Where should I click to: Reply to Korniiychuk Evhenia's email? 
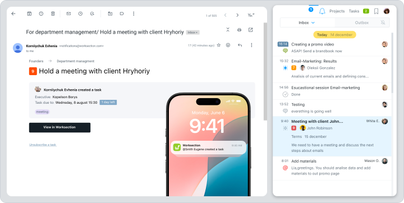(240, 45)
